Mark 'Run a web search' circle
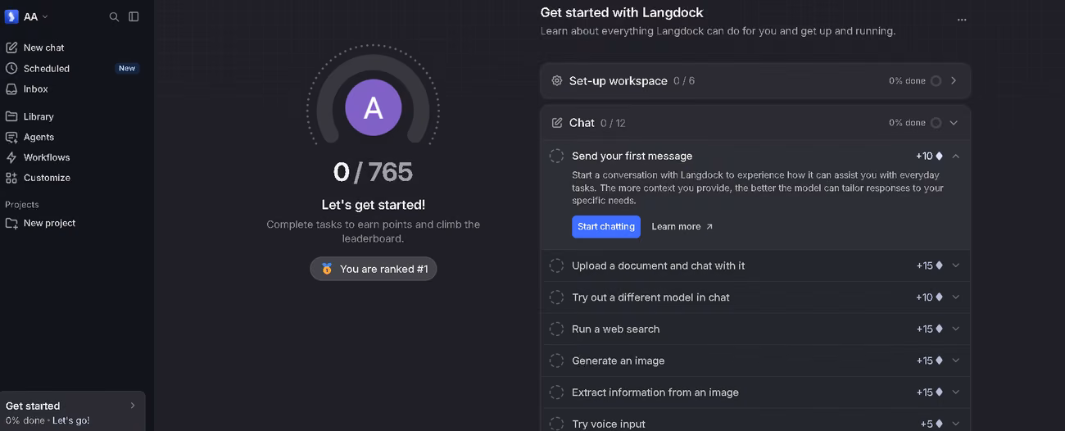Viewport: 1065px width, 431px height. pos(556,329)
